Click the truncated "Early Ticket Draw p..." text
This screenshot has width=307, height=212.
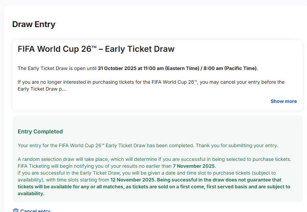click(42, 89)
